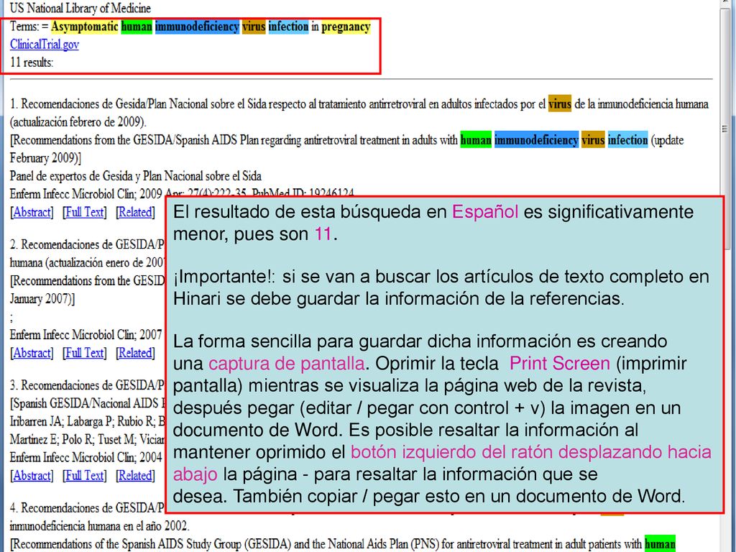Open the ClinicalTrial.gov link
Image resolution: width=736 pixels, height=552 pixels.
coord(44,45)
